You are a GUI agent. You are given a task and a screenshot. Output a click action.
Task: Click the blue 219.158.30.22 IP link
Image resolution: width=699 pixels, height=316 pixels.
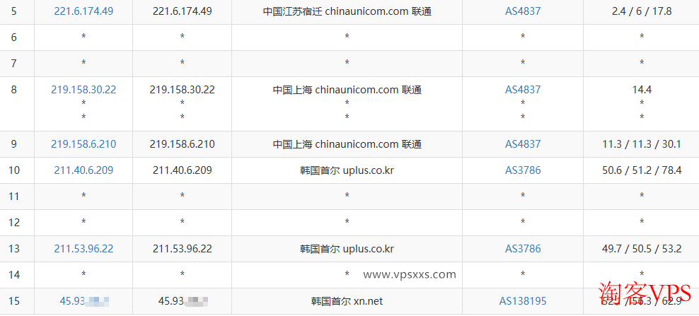(x=83, y=90)
